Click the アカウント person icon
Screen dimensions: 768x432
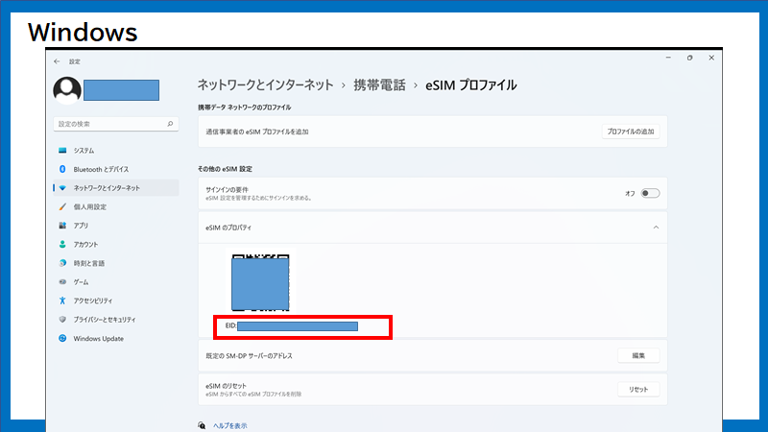pyautogui.click(x=62, y=245)
